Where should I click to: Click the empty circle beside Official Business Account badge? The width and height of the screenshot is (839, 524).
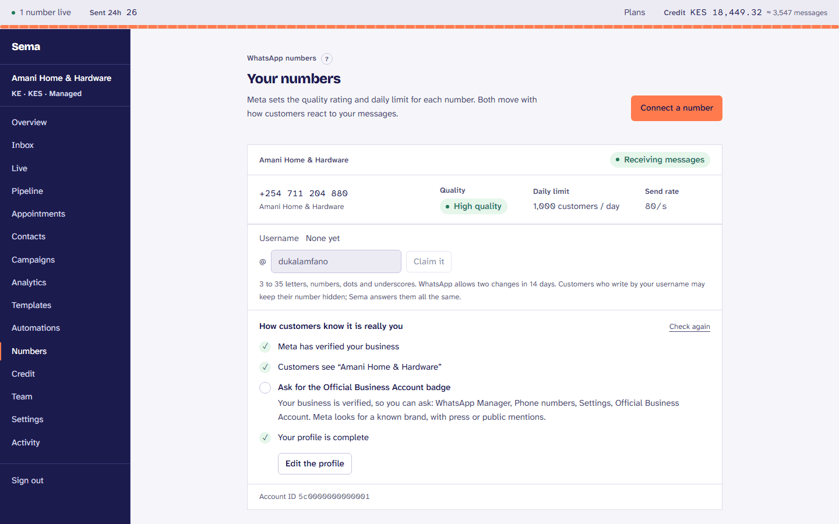click(x=265, y=388)
